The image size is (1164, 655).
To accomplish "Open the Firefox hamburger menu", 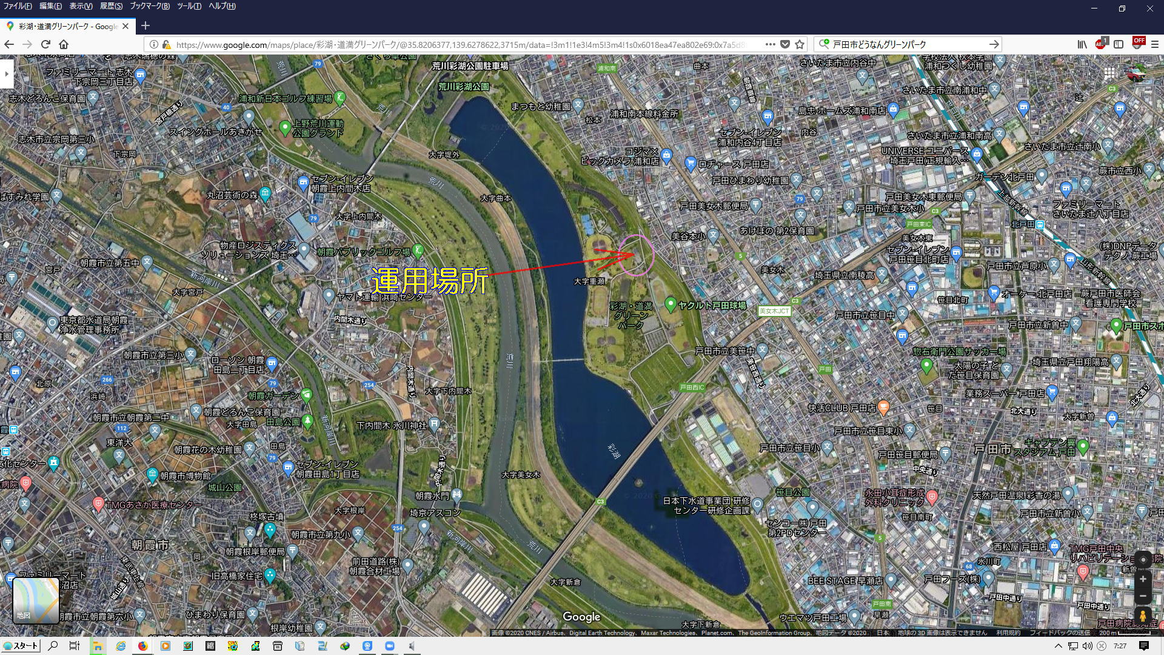I will pos(1155,44).
